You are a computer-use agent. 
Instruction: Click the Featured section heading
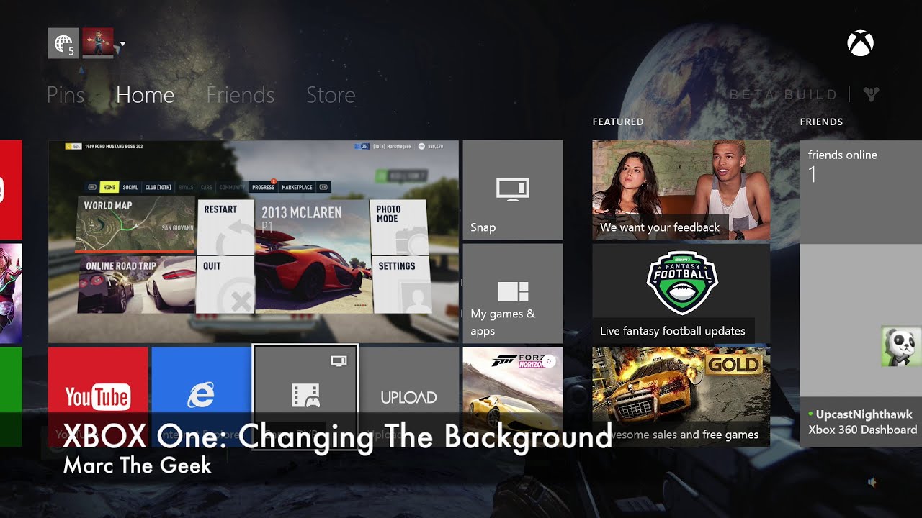tap(618, 122)
